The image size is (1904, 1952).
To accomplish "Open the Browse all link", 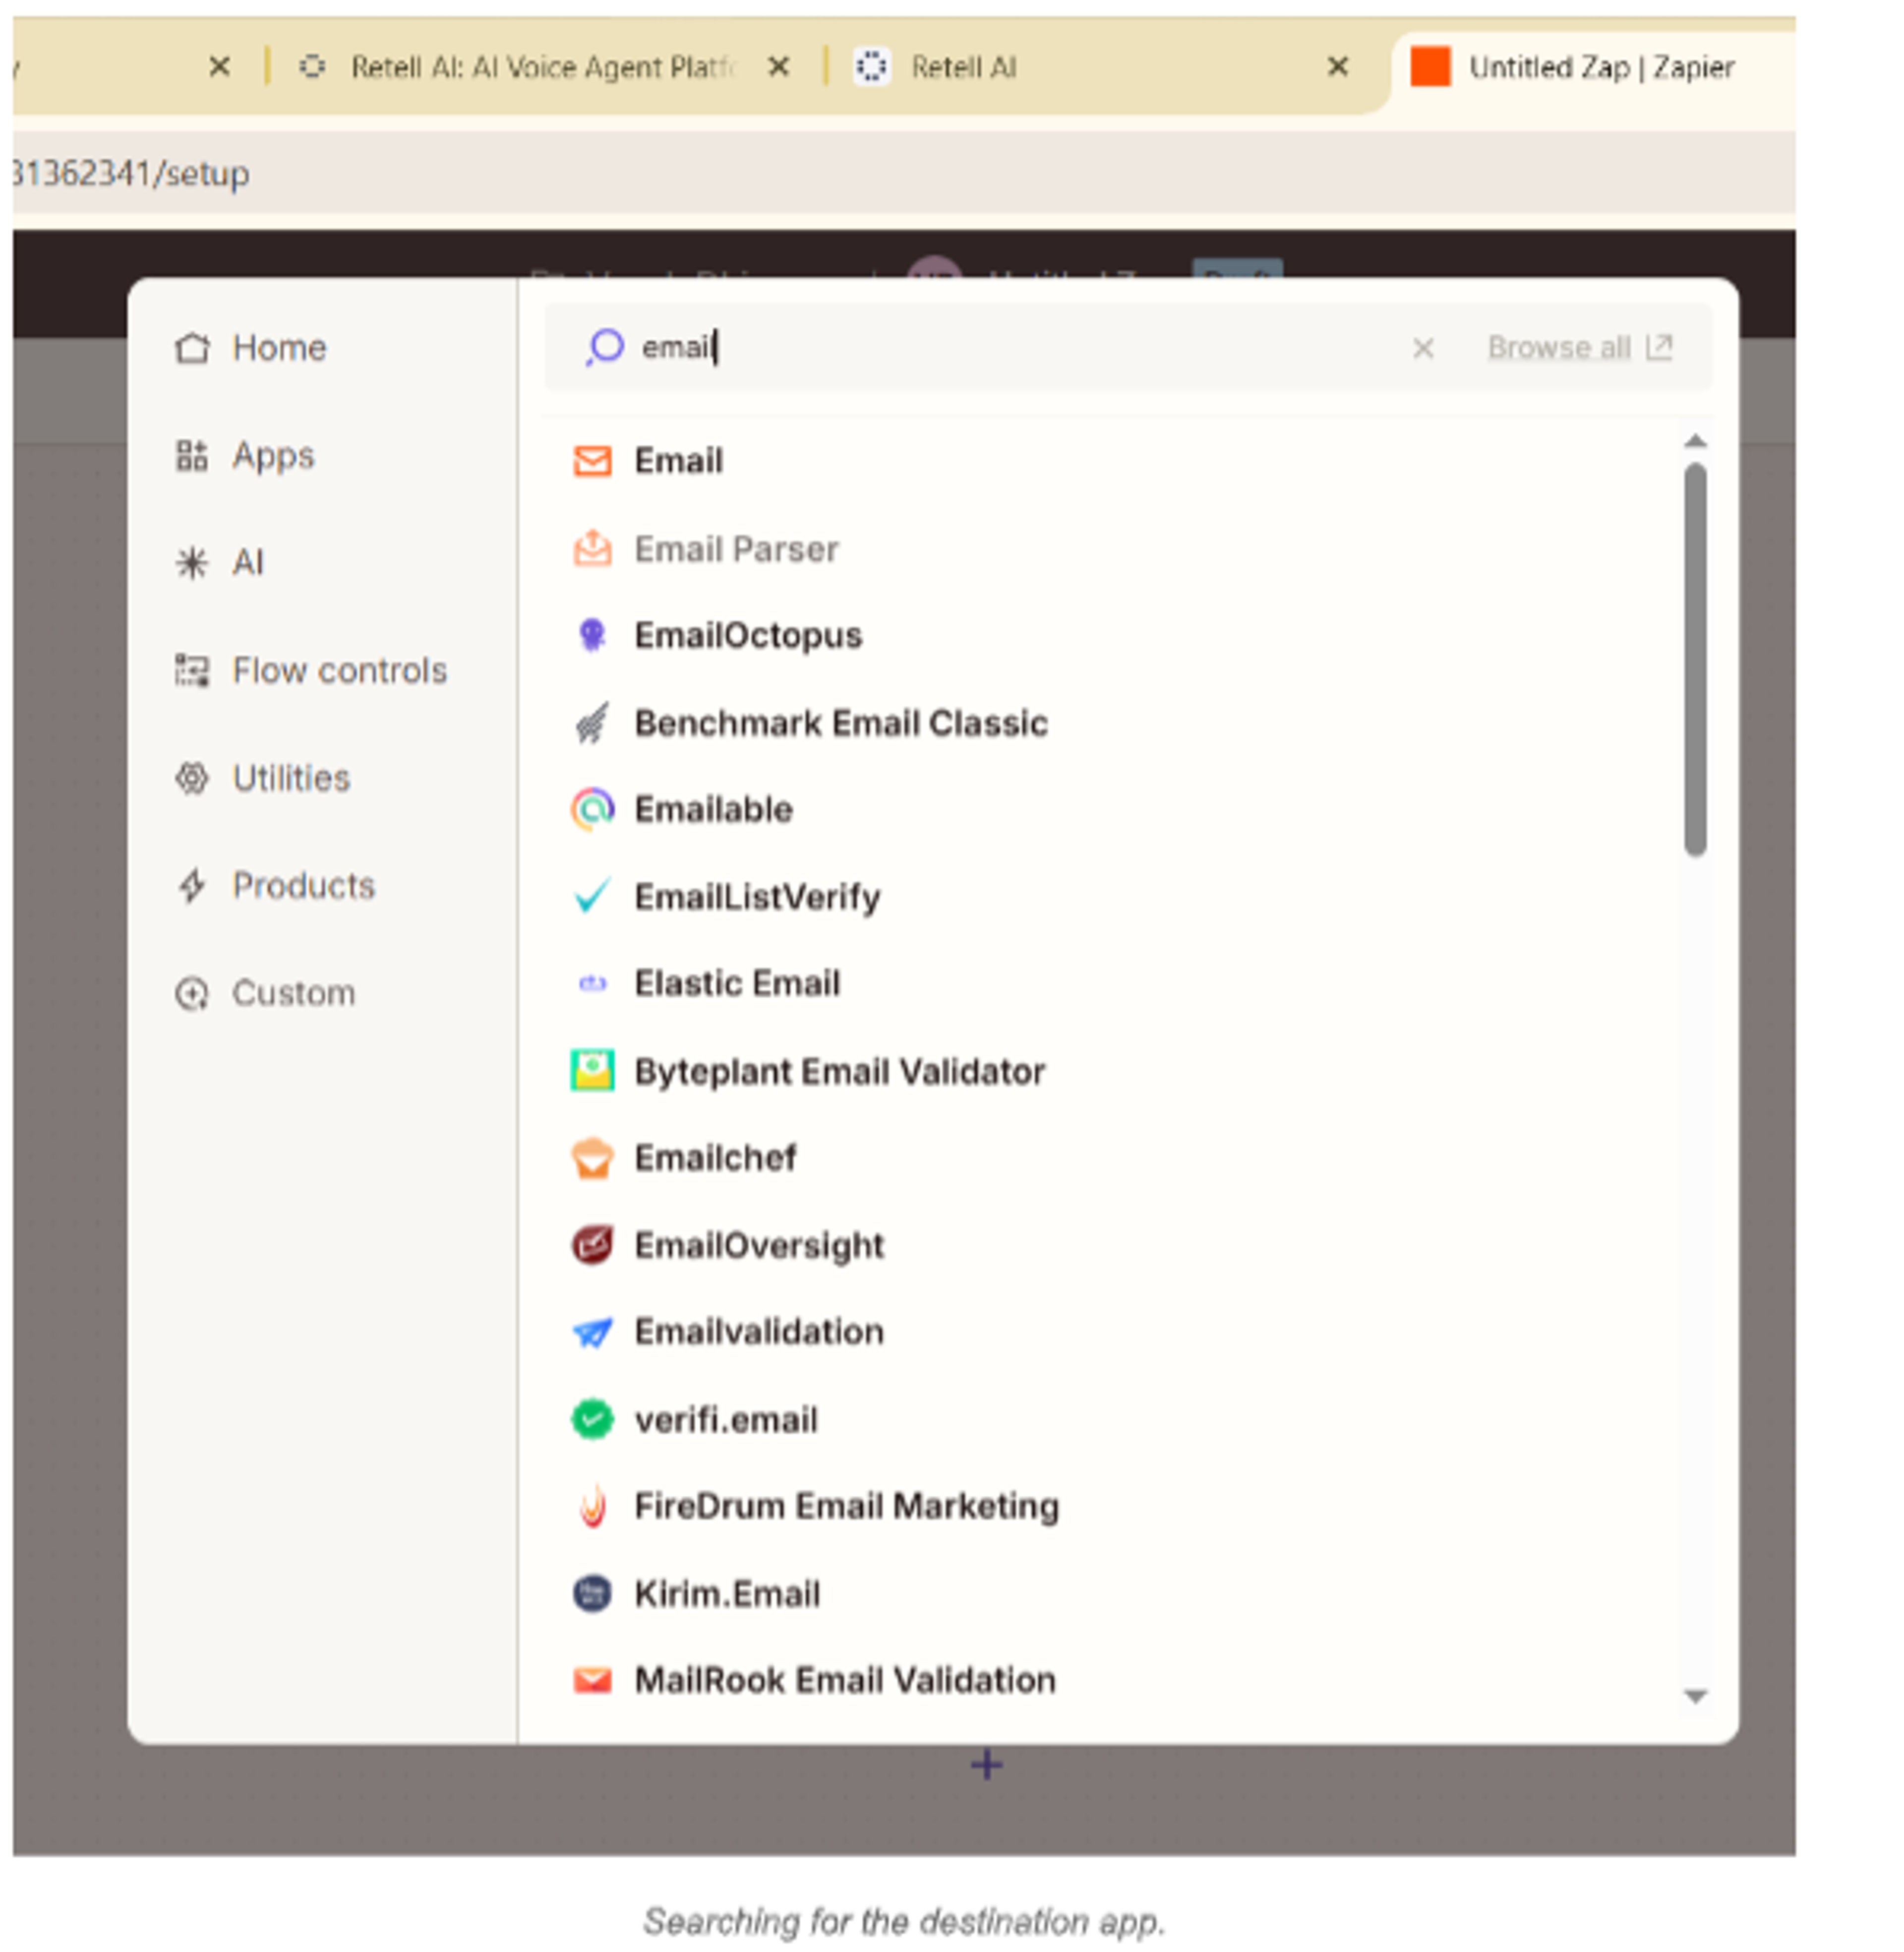I will pyautogui.click(x=1580, y=347).
